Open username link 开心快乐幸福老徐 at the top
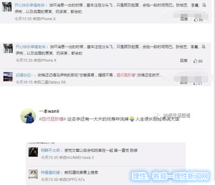215x185 pixels. (x=30, y=5)
